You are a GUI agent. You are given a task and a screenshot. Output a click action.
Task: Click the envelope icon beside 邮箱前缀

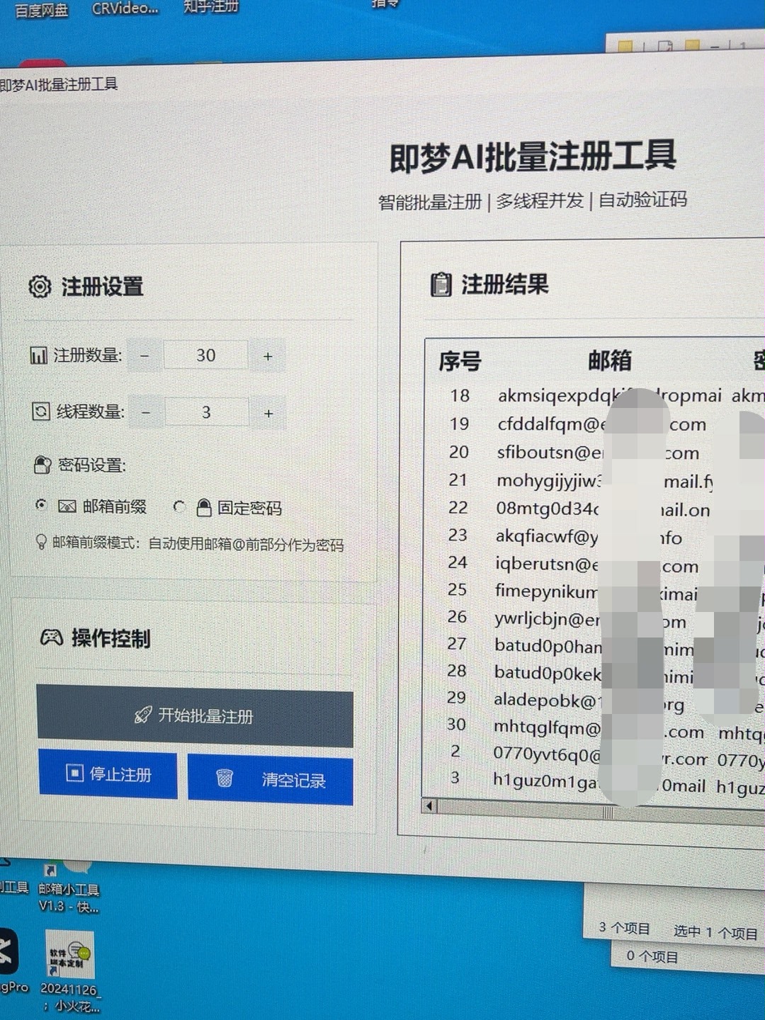[x=67, y=506]
